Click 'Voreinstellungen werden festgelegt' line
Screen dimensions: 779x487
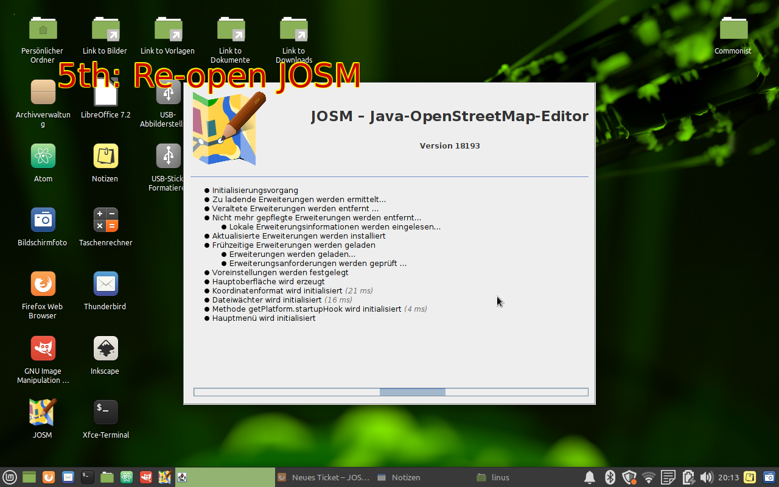pyautogui.click(x=280, y=273)
